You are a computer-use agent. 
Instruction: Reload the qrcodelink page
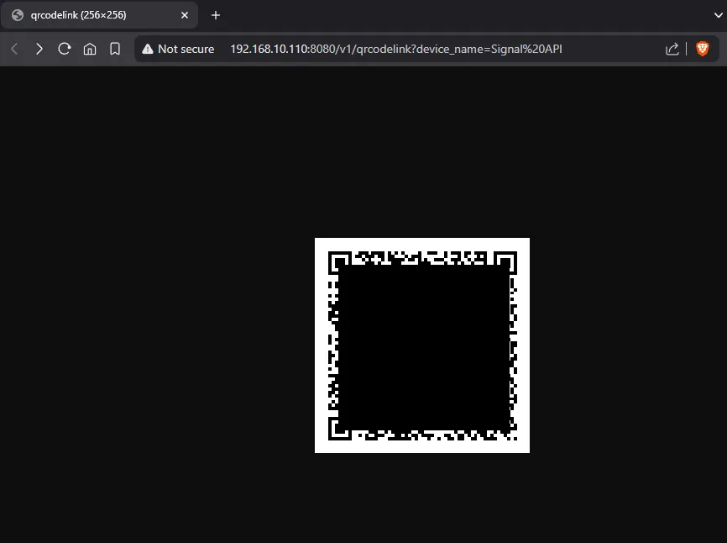[65, 49]
